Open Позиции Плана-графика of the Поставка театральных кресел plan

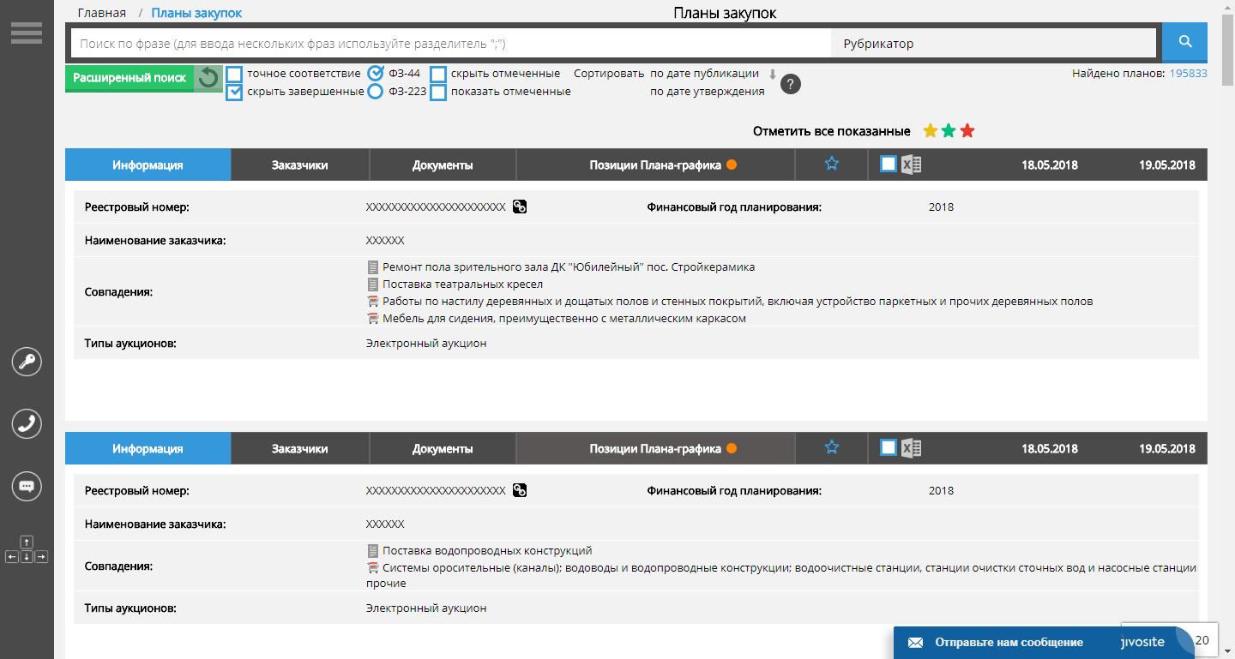click(x=656, y=165)
